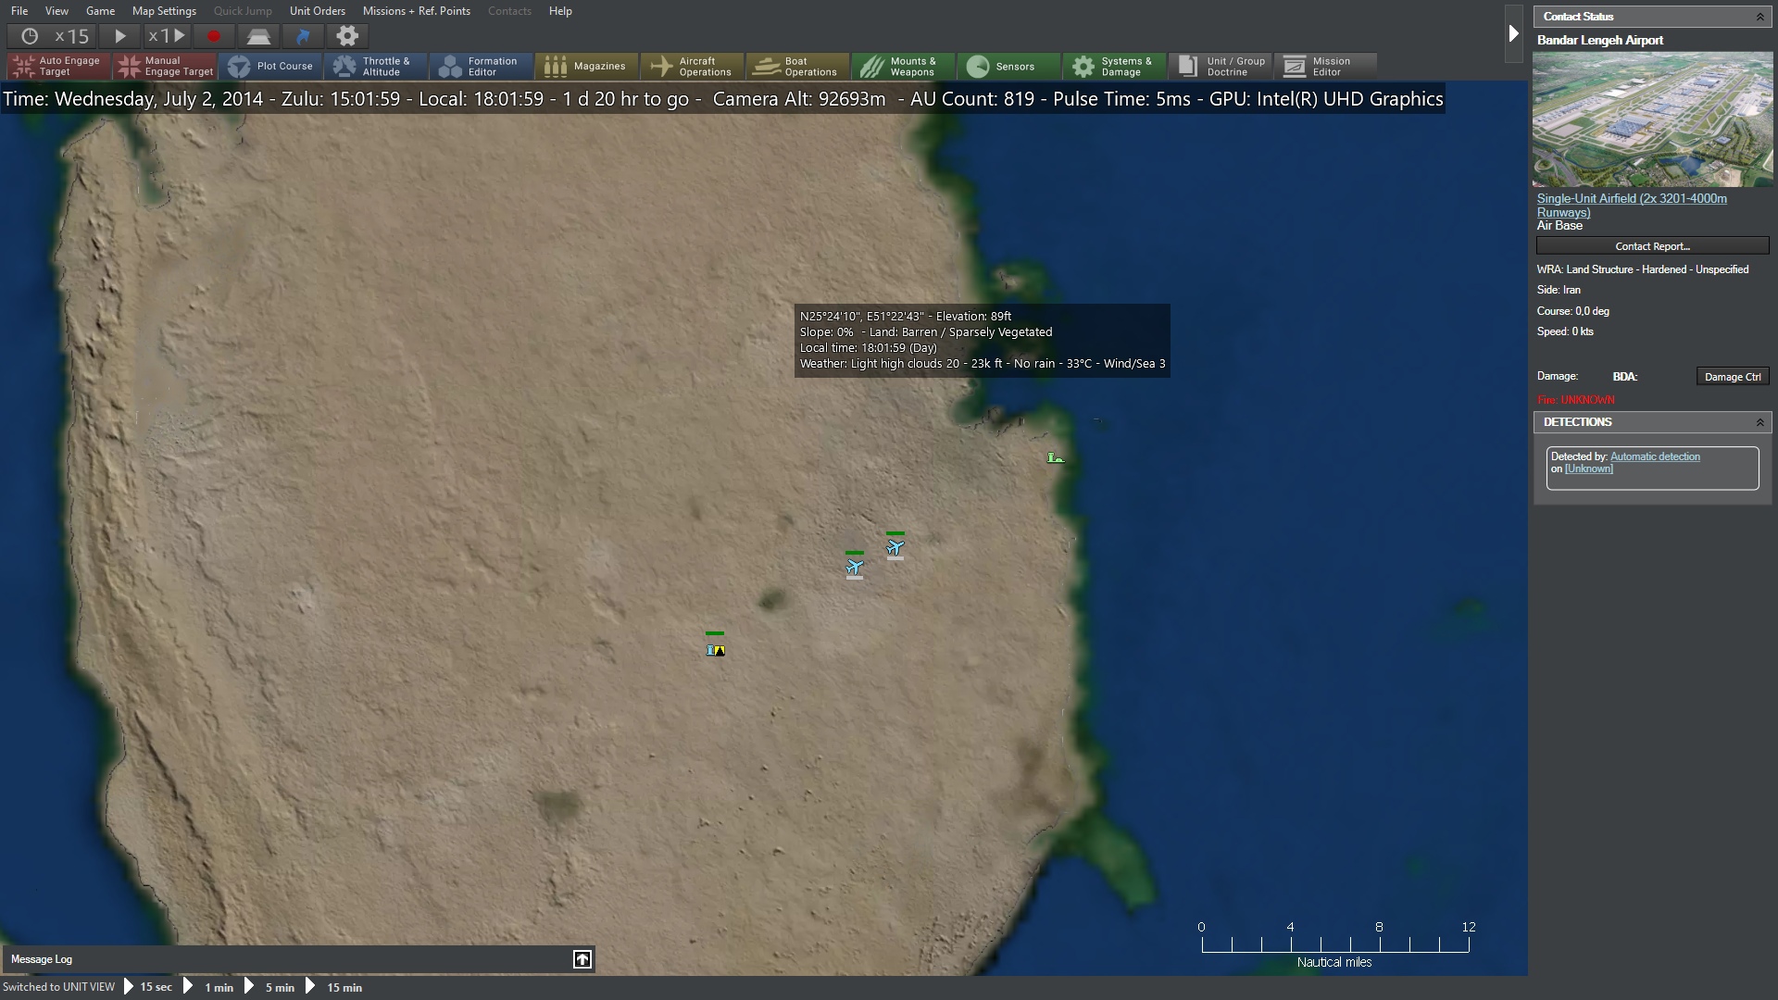Click the blue curved arrow toolbar icon
This screenshot has height=1000, width=1778.
coord(303,36)
